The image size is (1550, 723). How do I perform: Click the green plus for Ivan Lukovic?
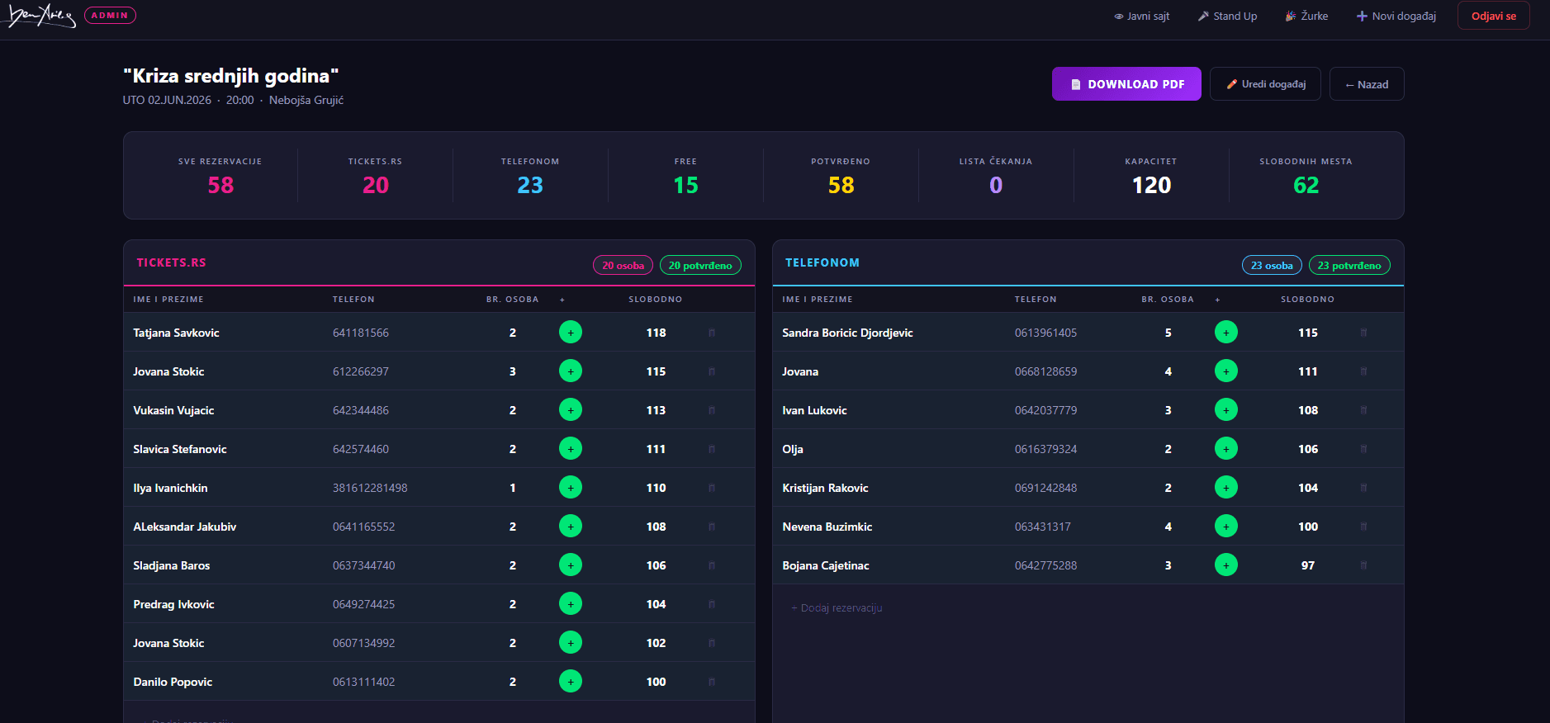coord(1226,409)
